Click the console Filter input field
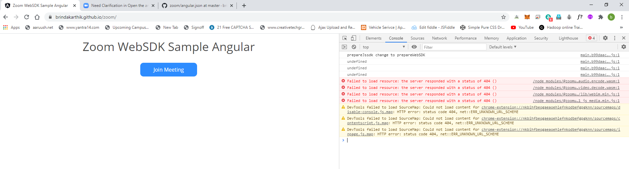The image size is (629, 169). pyautogui.click(x=454, y=47)
